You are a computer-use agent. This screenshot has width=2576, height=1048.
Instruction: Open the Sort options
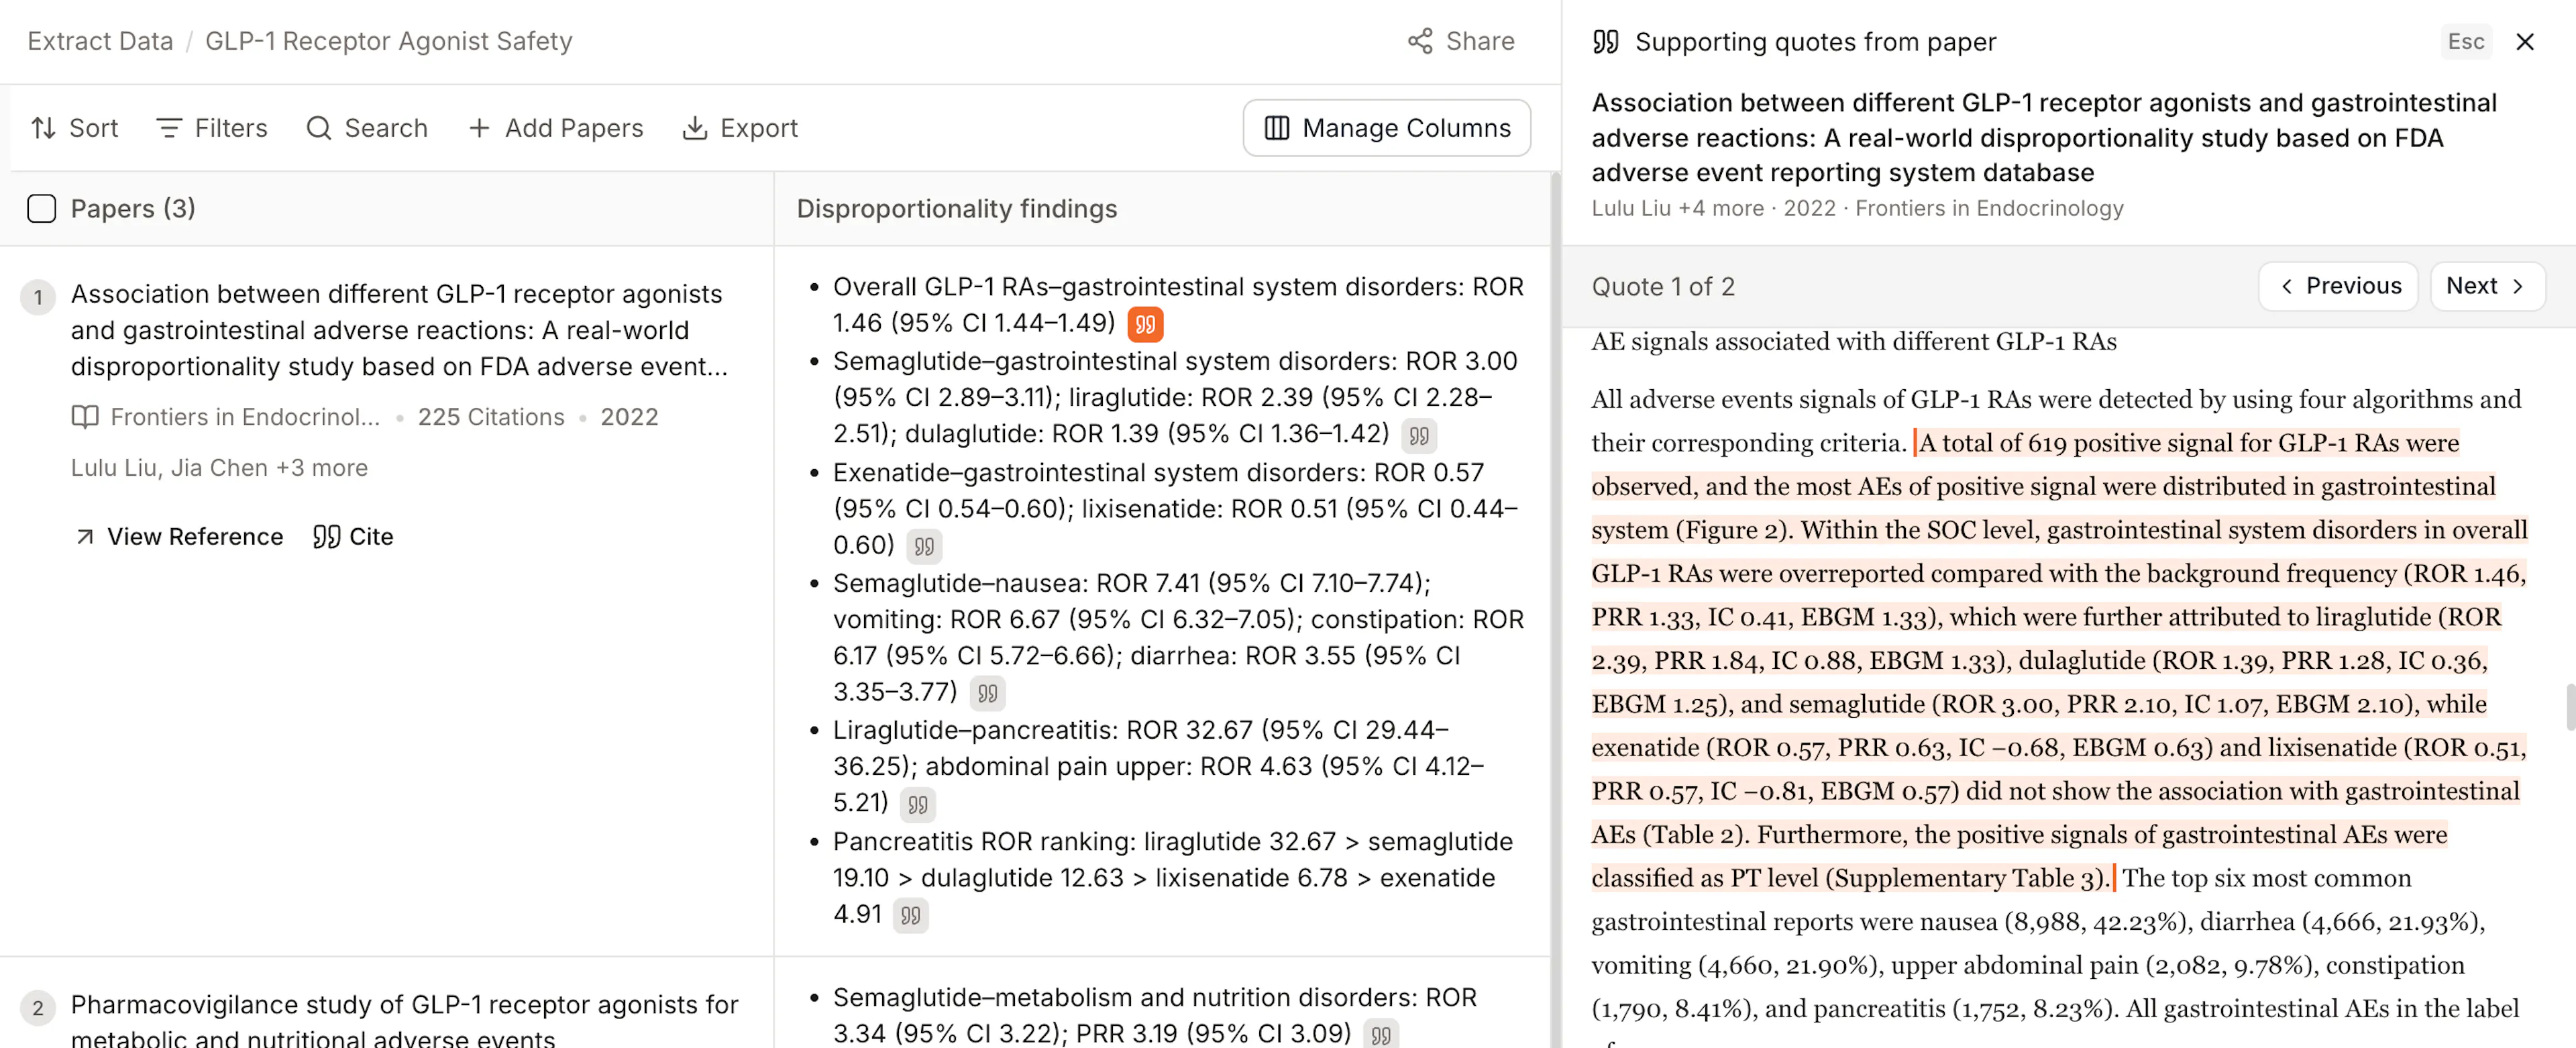pos(75,128)
